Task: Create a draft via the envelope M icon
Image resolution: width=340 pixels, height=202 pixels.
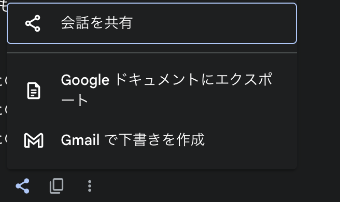Action: 34,140
